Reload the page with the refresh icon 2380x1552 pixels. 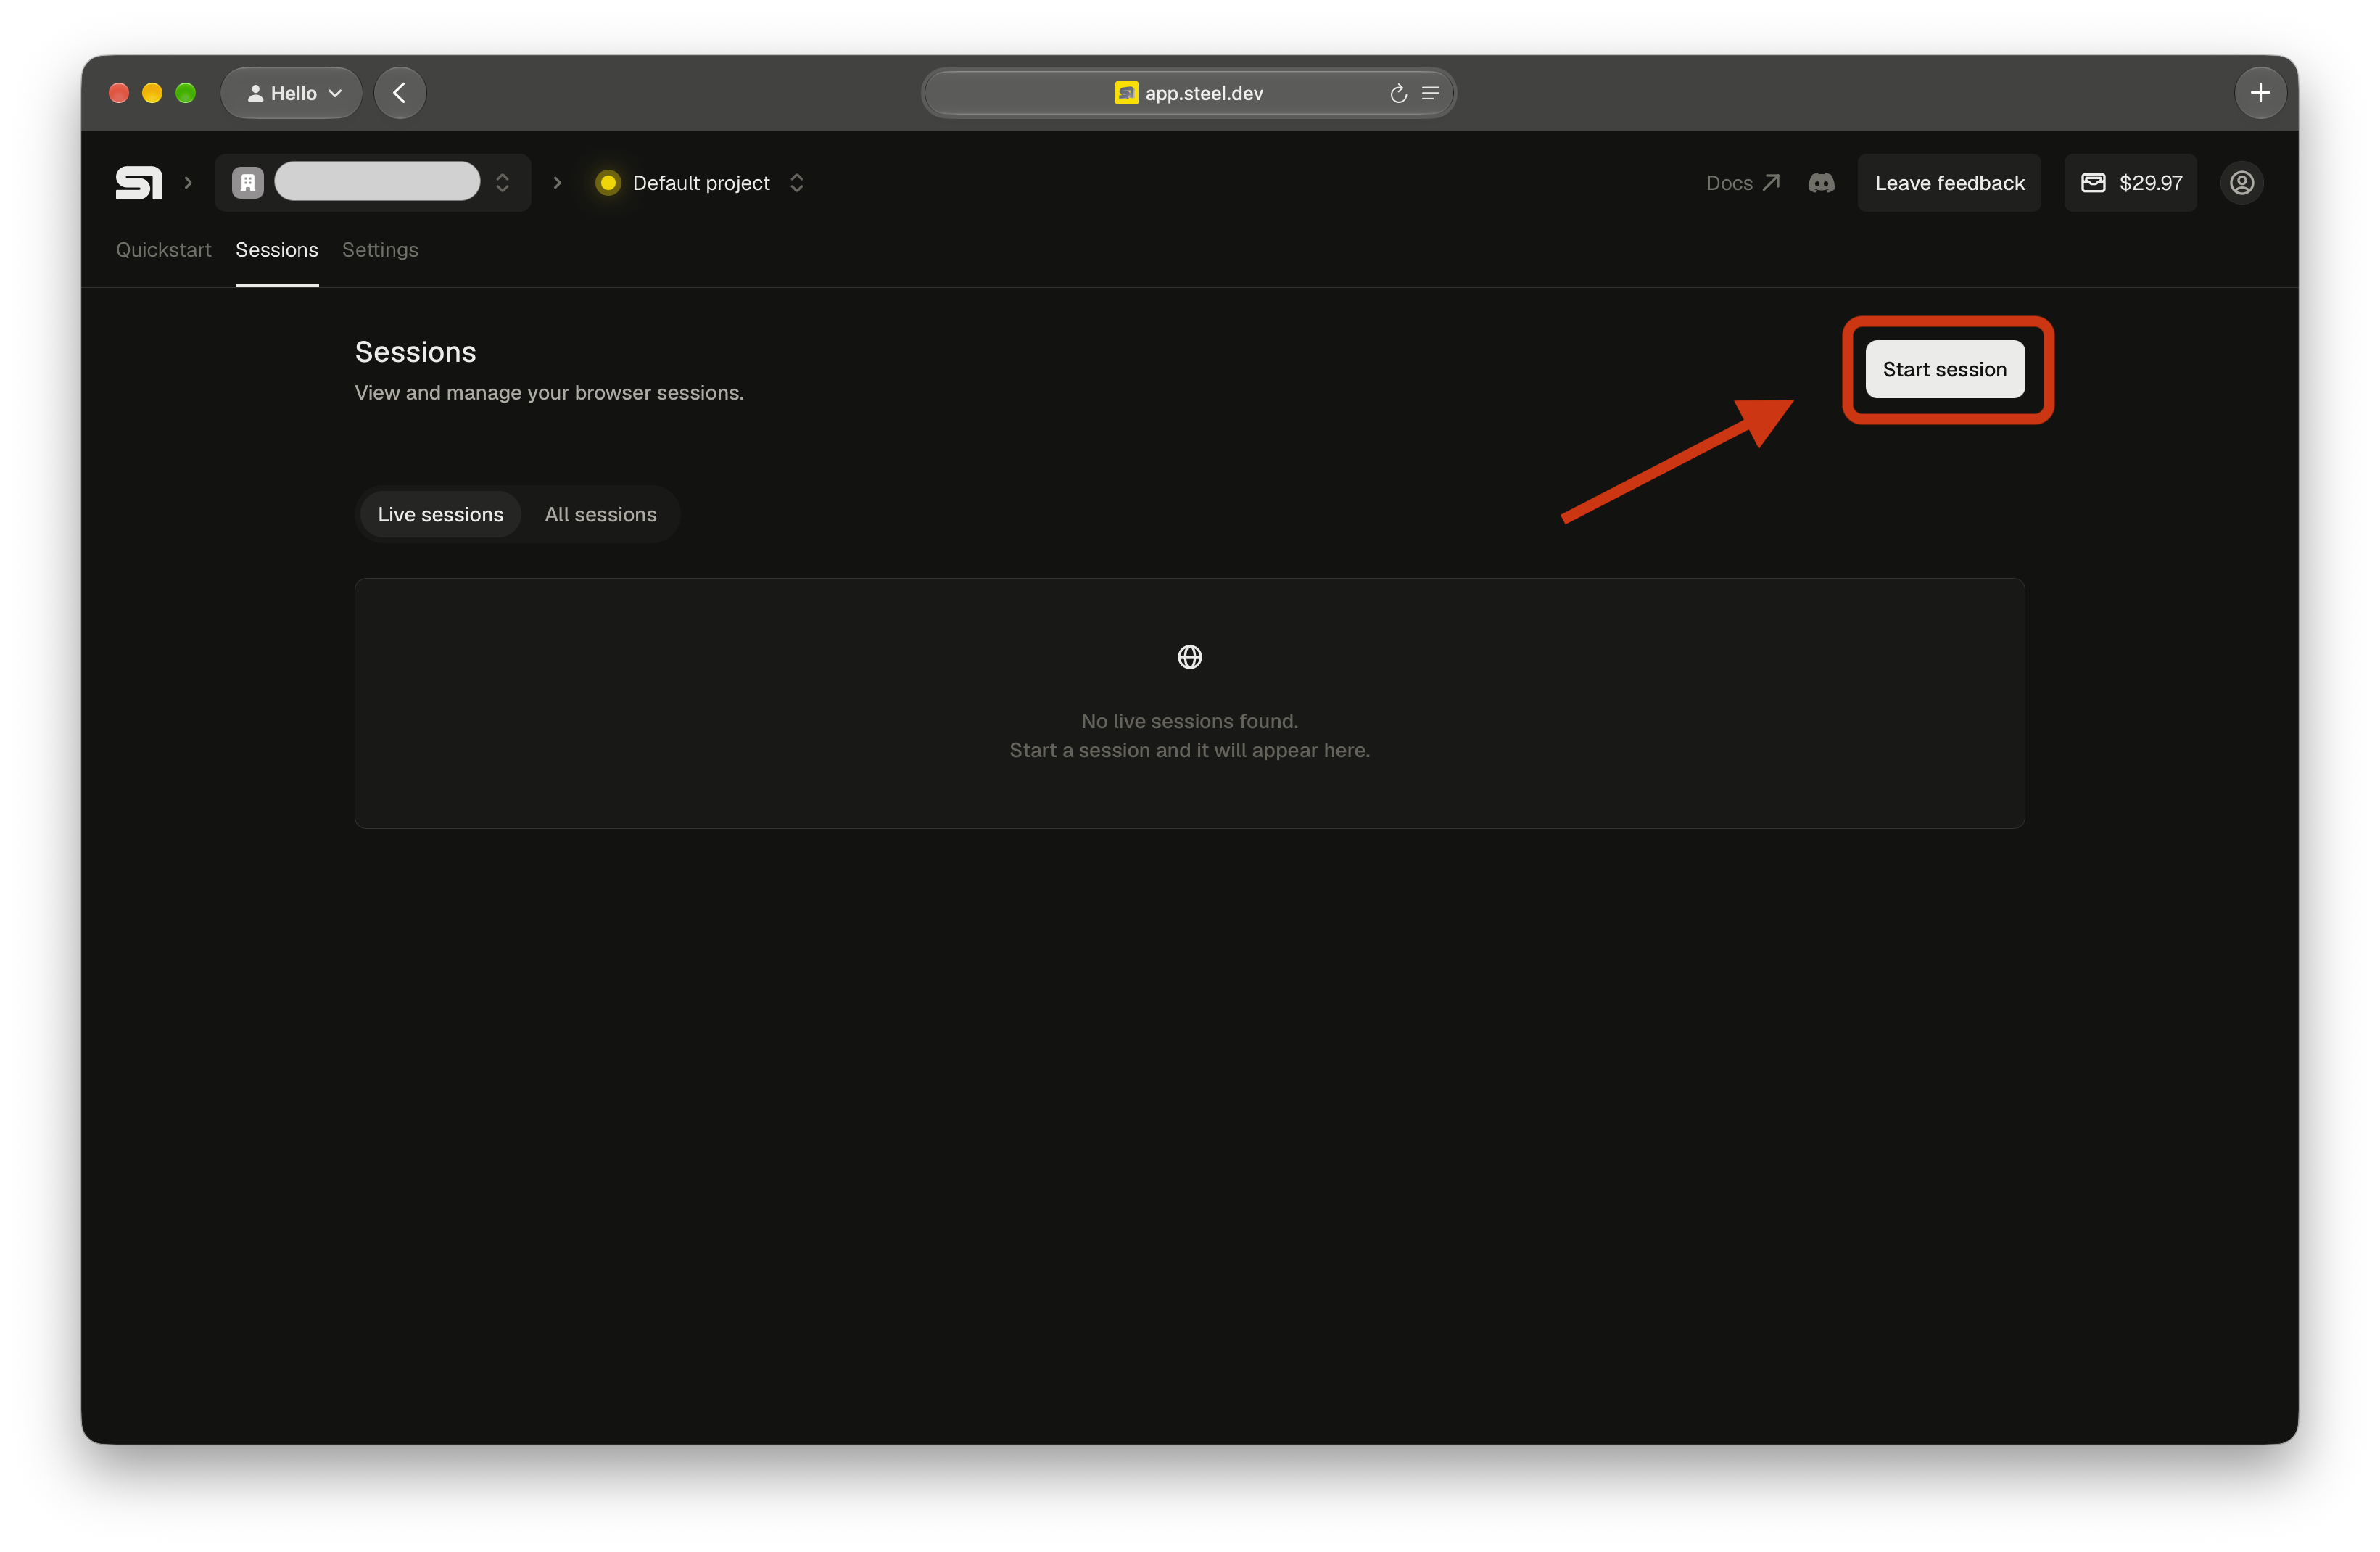point(1398,93)
